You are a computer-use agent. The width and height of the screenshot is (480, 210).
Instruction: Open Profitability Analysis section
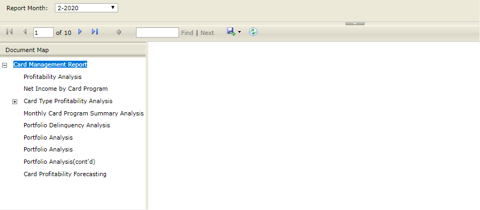[53, 77]
